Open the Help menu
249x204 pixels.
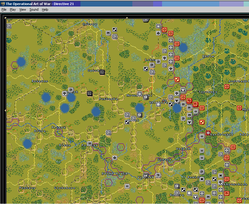pos(45,9)
